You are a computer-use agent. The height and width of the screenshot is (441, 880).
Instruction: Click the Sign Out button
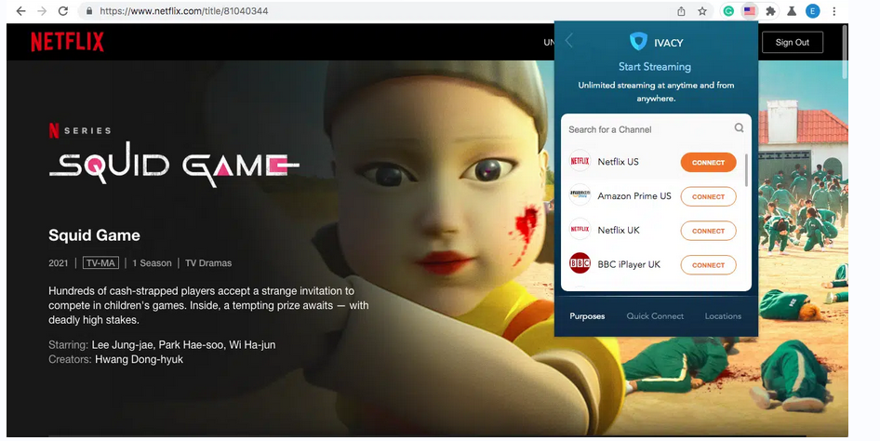(793, 43)
